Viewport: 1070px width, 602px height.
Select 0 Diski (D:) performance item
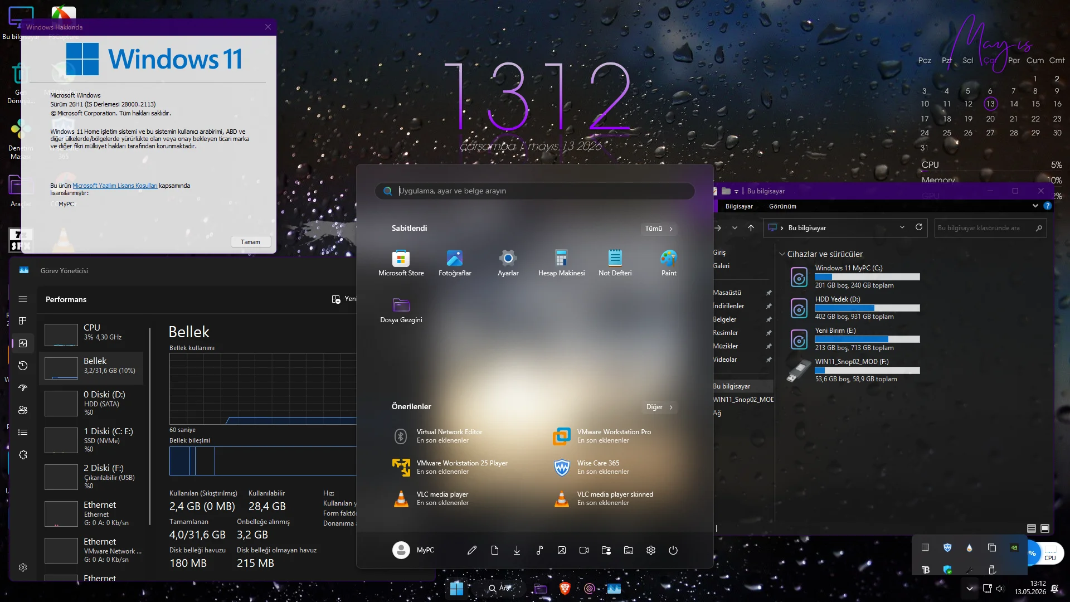point(91,403)
